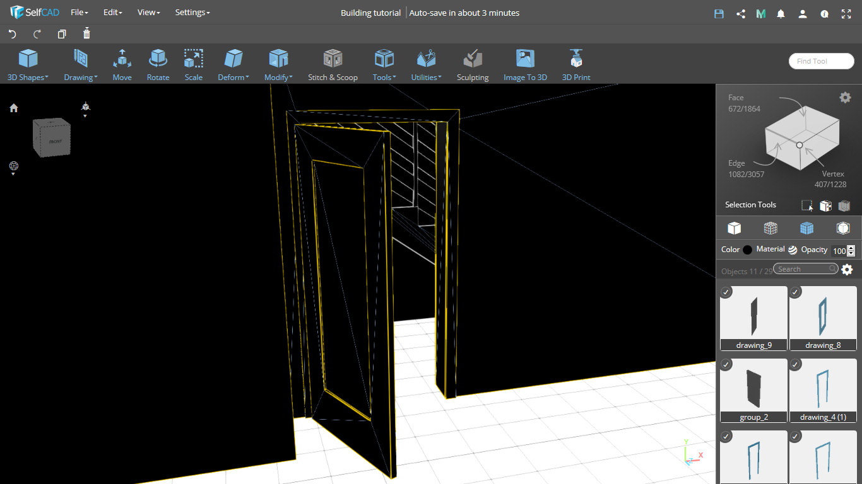Viewport: 862px width, 484px height.
Task: Open the Image To 3D tool
Action: (525, 66)
